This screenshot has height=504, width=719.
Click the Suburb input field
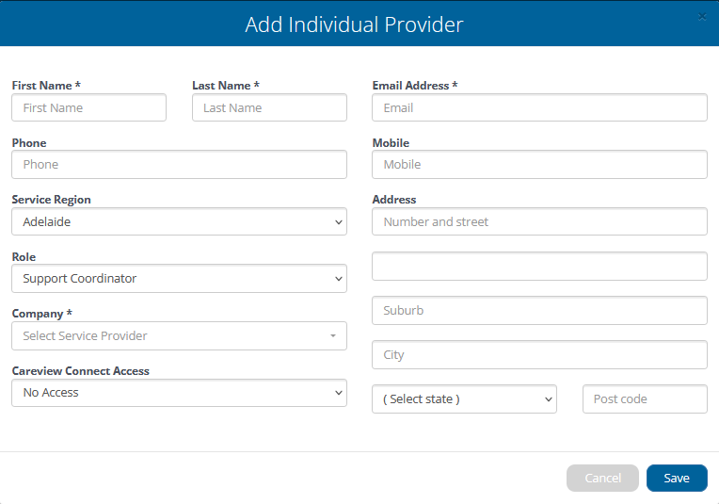539,311
